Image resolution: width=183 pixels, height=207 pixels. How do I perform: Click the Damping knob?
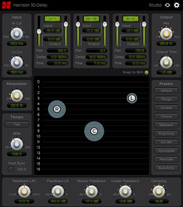point(159,191)
